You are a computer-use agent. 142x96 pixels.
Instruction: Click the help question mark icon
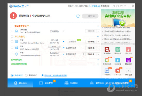(x=114, y=6)
